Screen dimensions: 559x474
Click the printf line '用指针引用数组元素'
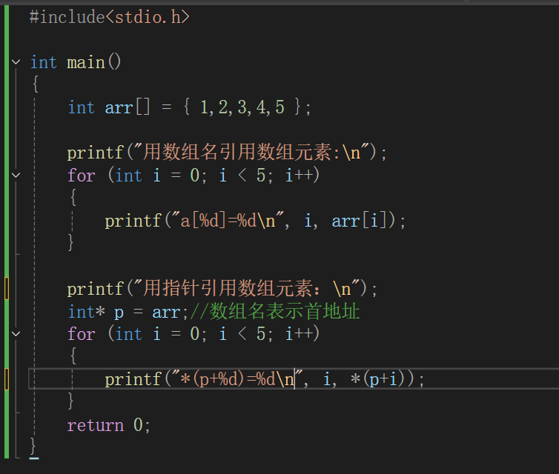pyautogui.click(x=222, y=288)
